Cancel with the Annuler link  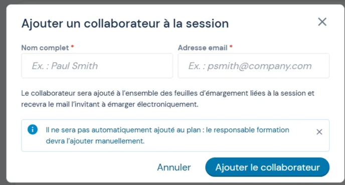[x=174, y=167]
